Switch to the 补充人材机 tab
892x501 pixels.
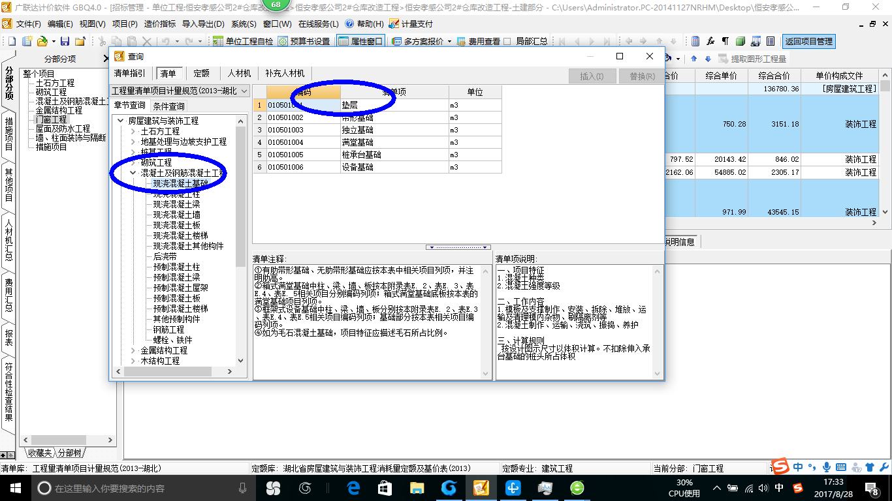285,73
